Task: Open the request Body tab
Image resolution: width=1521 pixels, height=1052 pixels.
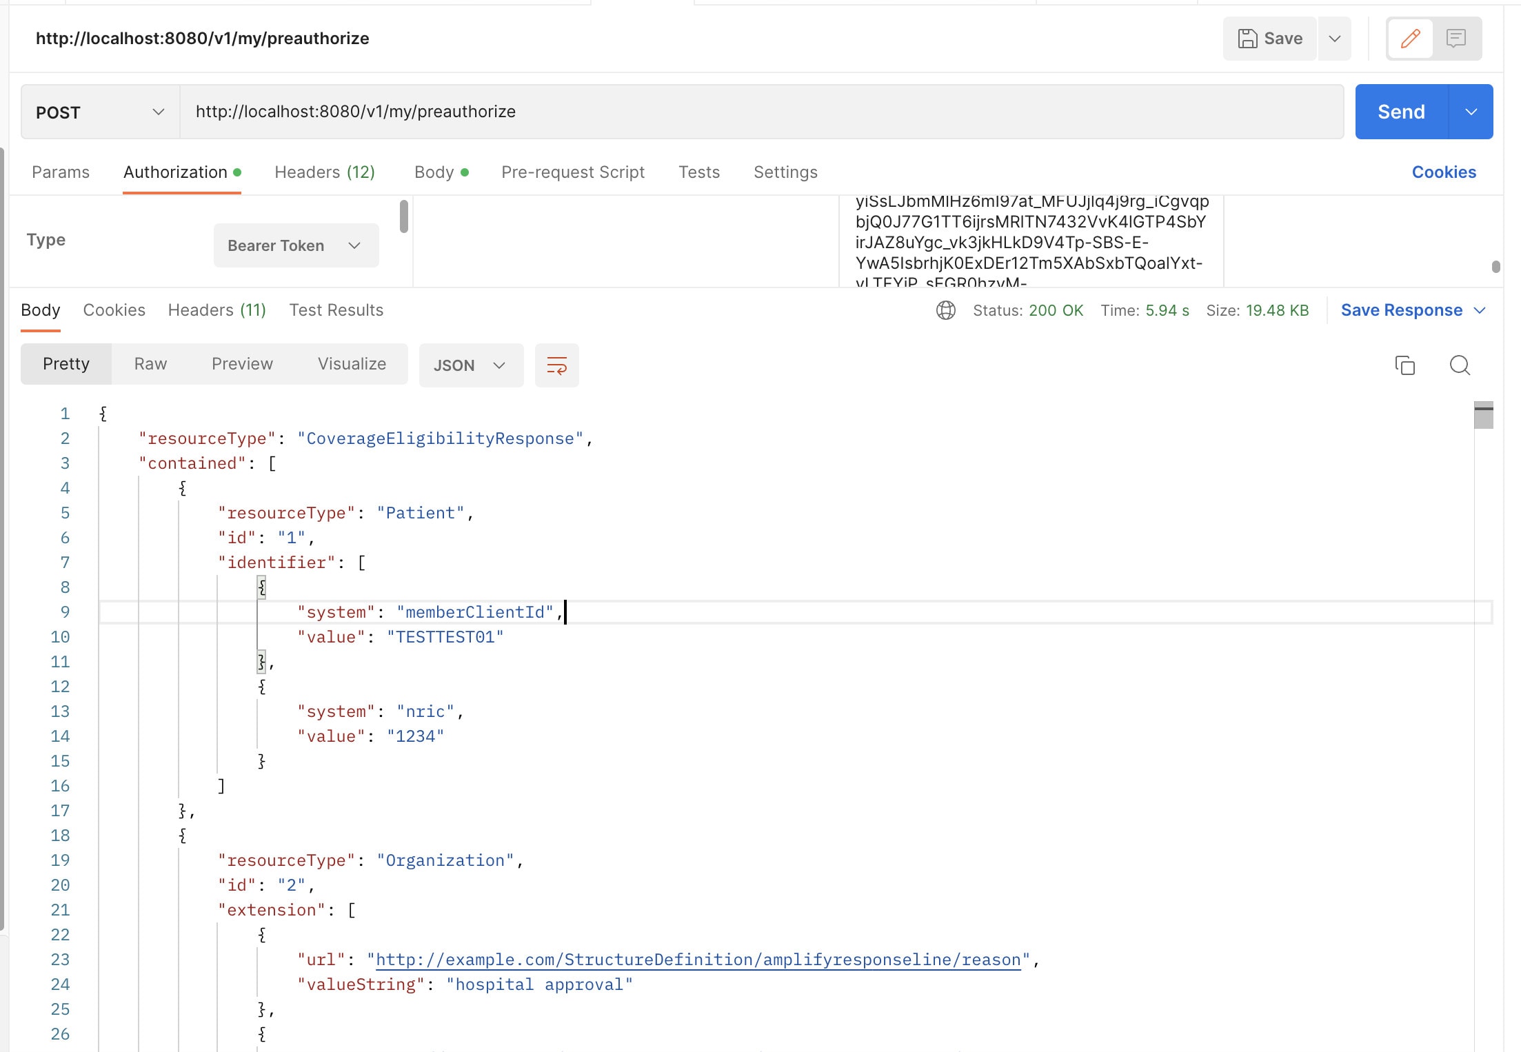Action: coord(441,172)
